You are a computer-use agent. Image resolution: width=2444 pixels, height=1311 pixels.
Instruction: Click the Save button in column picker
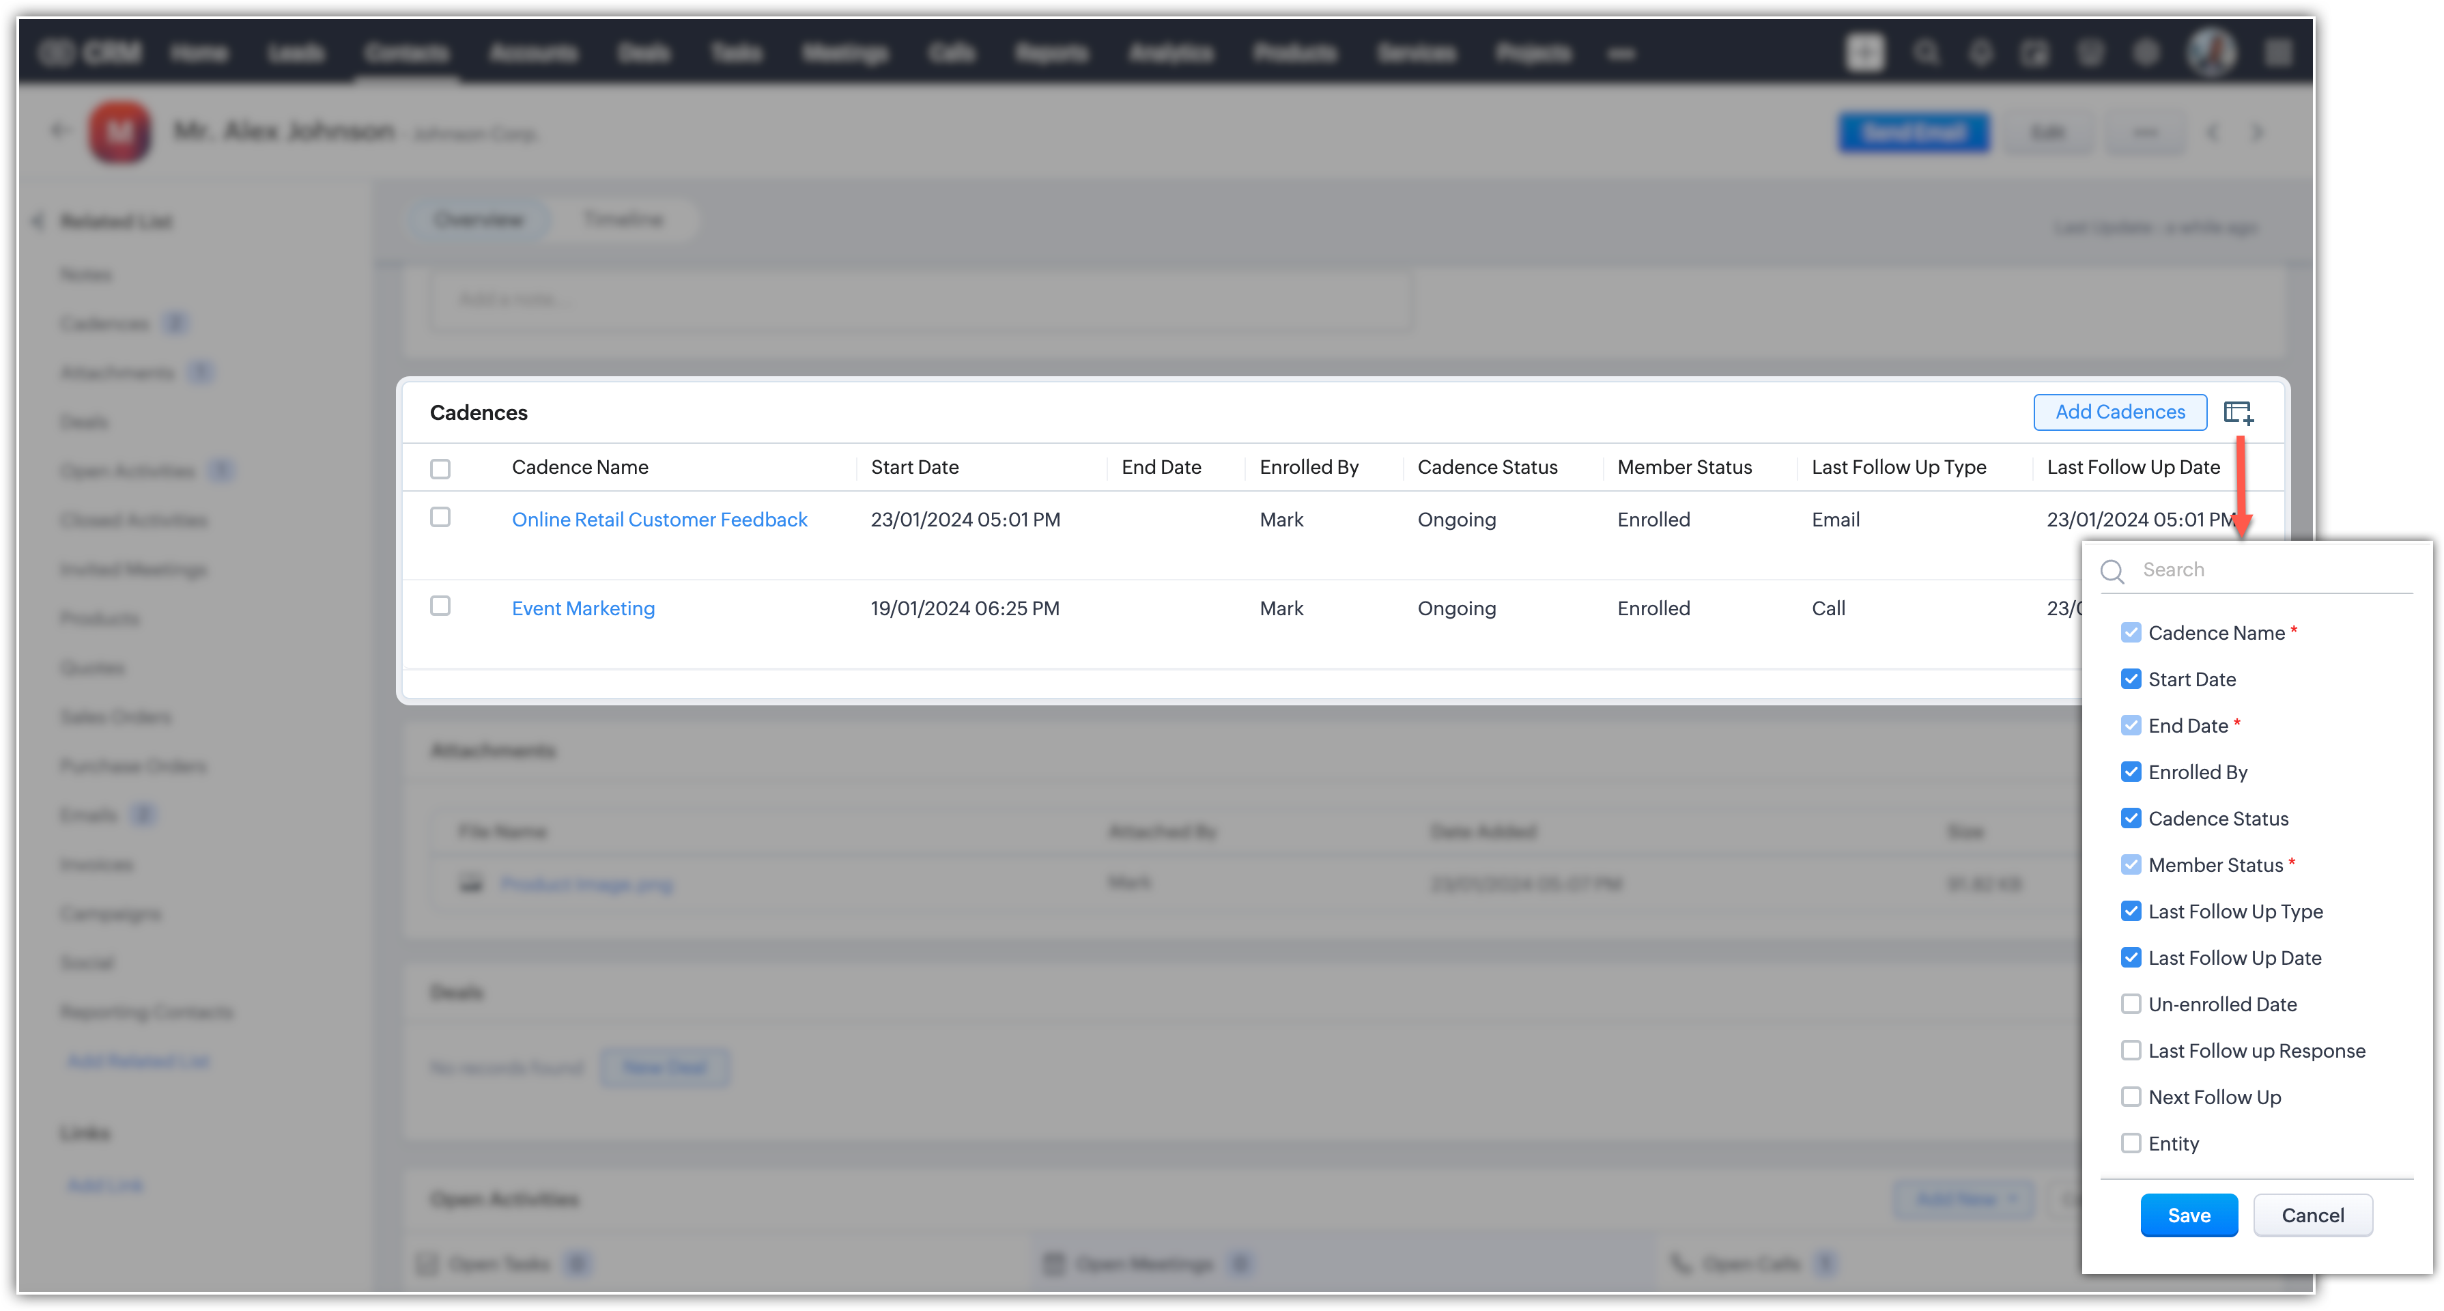coord(2189,1215)
